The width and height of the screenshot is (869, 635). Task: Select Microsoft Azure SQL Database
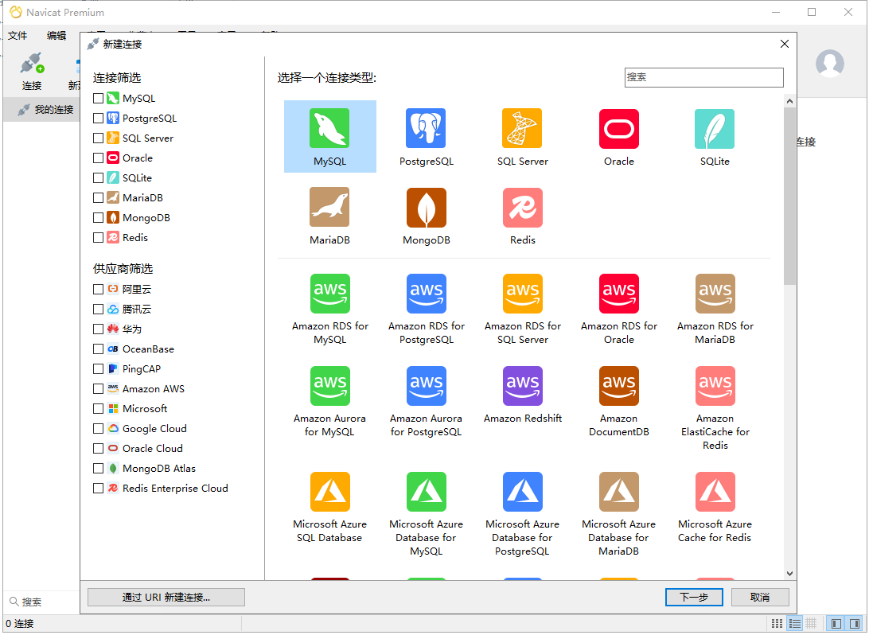point(329,492)
